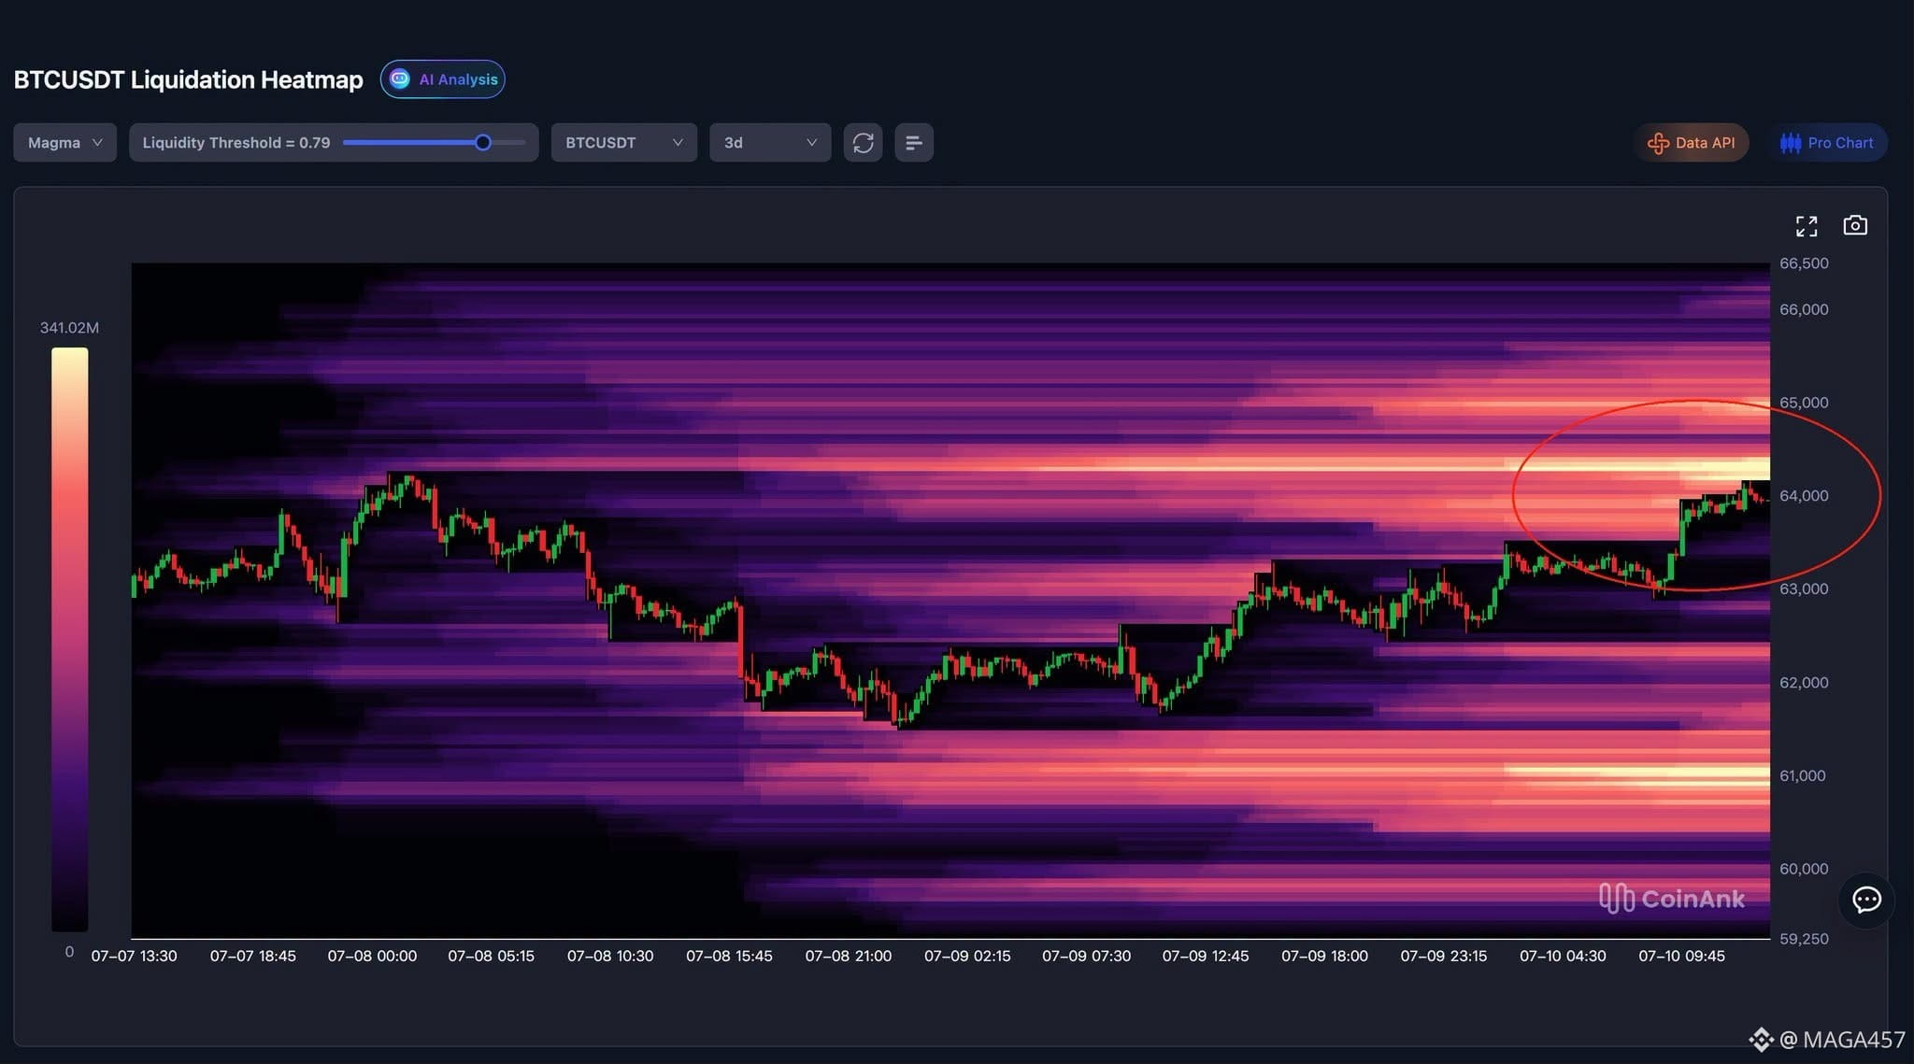Image resolution: width=1914 pixels, height=1064 pixels.
Task: Click the 66,500 price axis label
Action: (x=1804, y=263)
